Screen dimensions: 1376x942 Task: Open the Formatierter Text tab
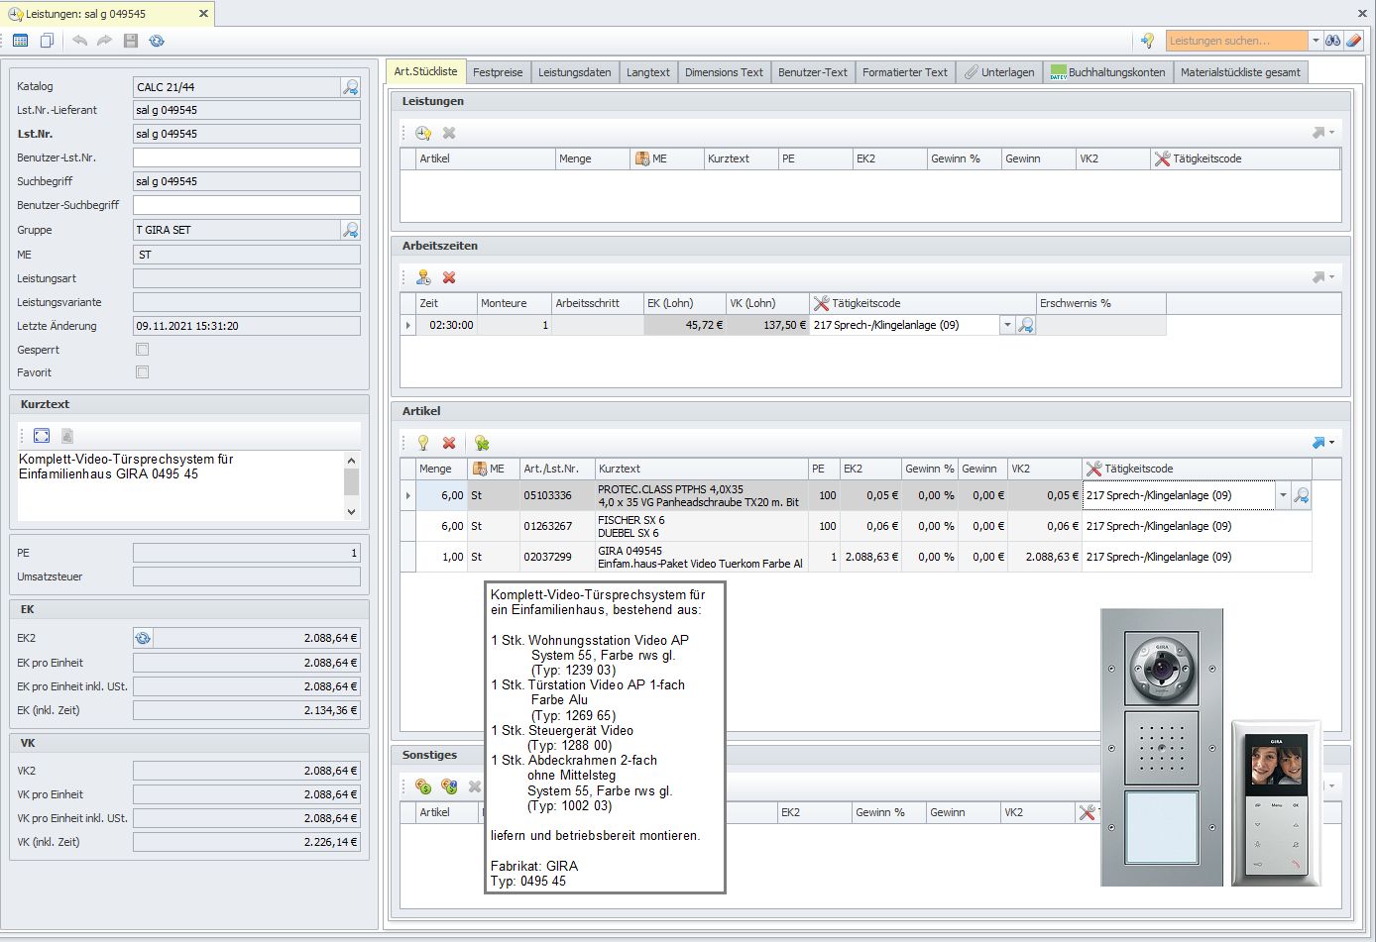click(x=905, y=72)
